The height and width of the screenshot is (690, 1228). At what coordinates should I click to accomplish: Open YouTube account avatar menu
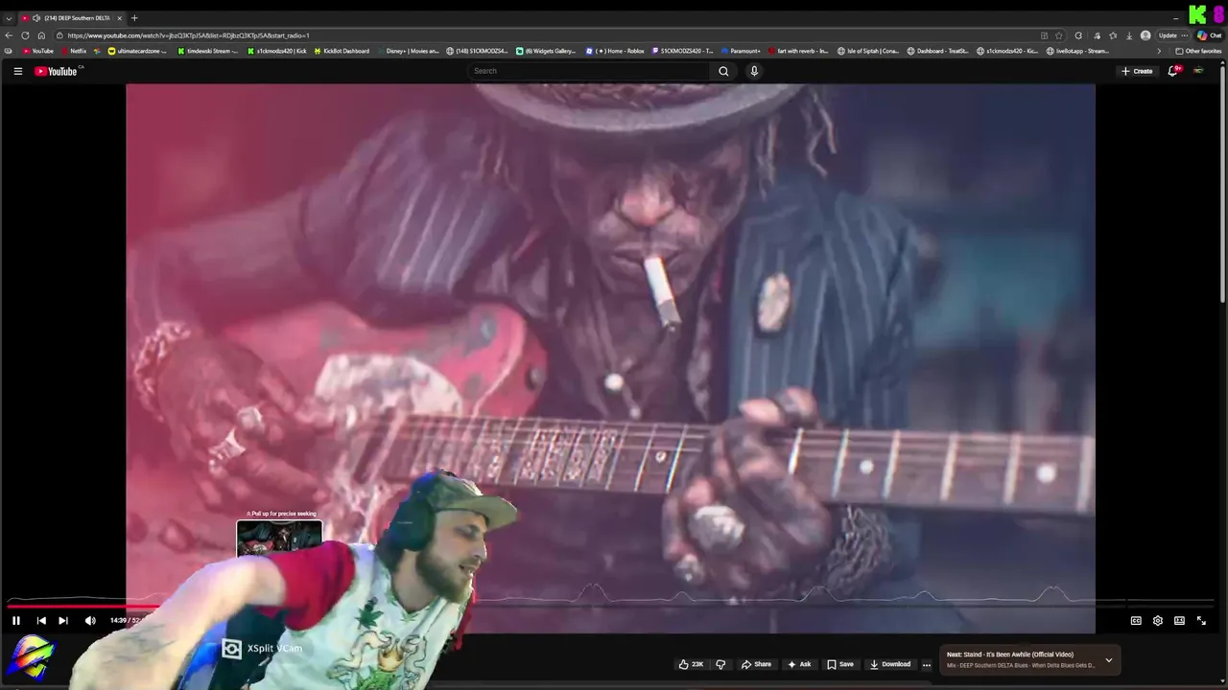click(1198, 71)
